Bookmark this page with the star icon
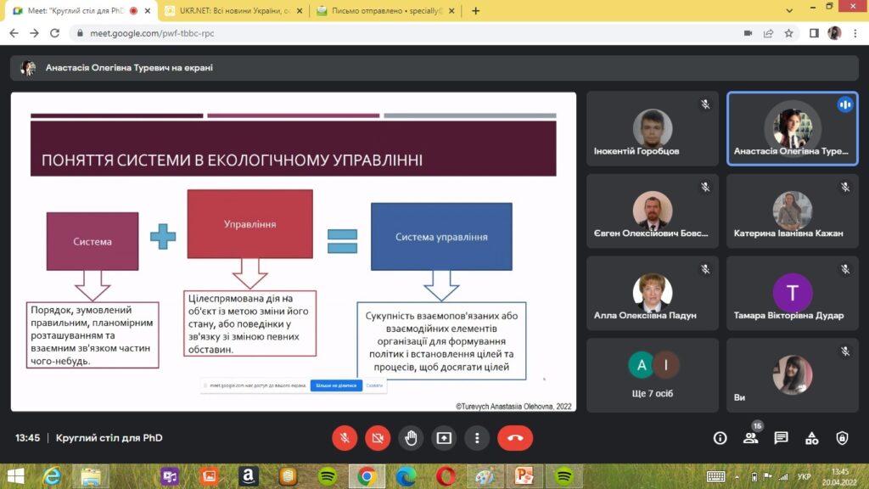This screenshot has height=489, width=869. coord(789,33)
